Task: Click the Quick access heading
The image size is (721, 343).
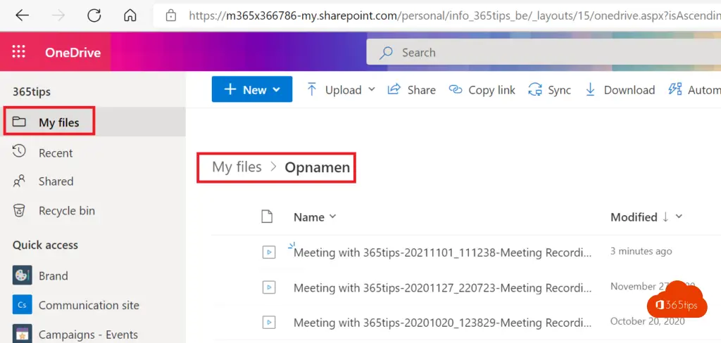Action: [x=45, y=245]
